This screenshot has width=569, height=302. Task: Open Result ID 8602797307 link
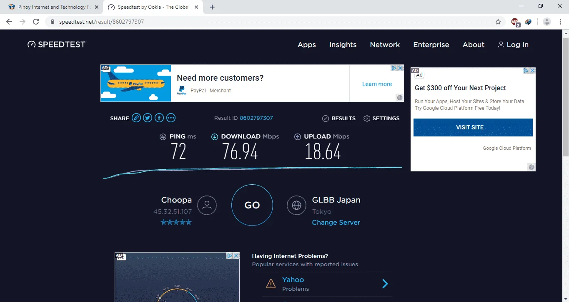tap(256, 118)
